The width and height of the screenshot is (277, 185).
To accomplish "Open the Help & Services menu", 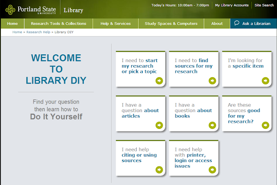I will tap(116, 24).
